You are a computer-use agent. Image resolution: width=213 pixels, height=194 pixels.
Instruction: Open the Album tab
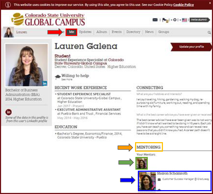102,32
